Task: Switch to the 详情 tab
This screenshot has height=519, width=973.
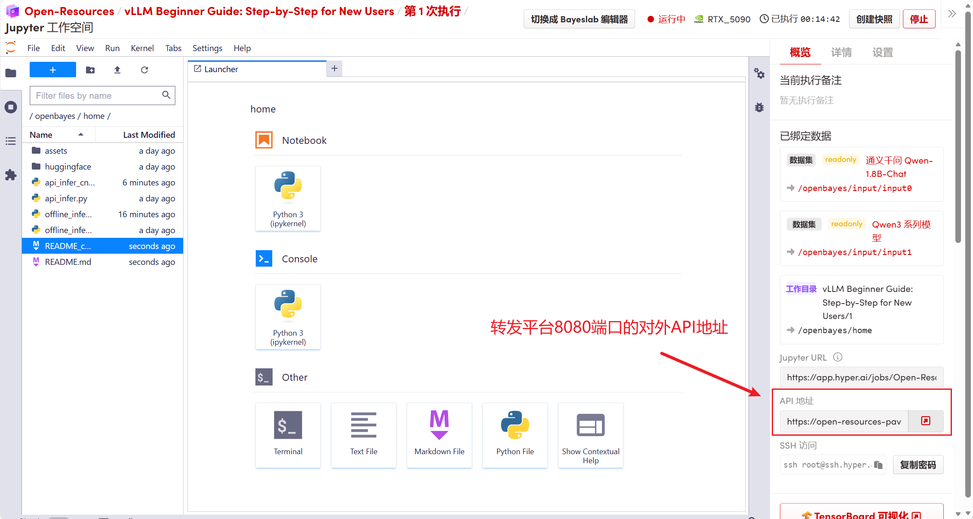Action: (x=841, y=52)
